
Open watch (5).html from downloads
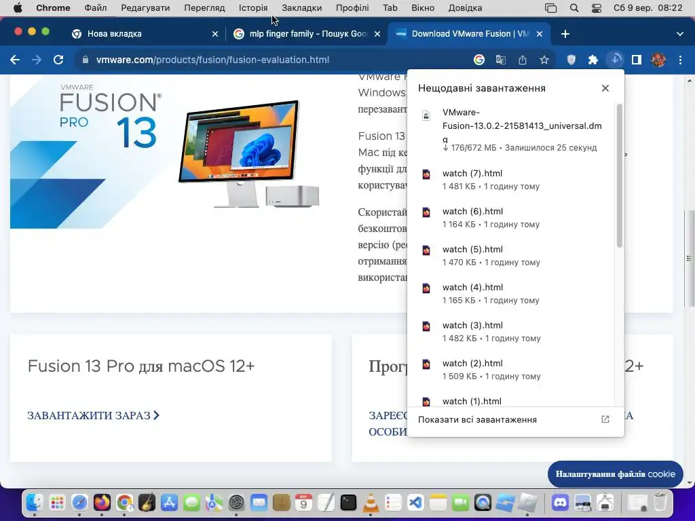[x=510, y=256]
